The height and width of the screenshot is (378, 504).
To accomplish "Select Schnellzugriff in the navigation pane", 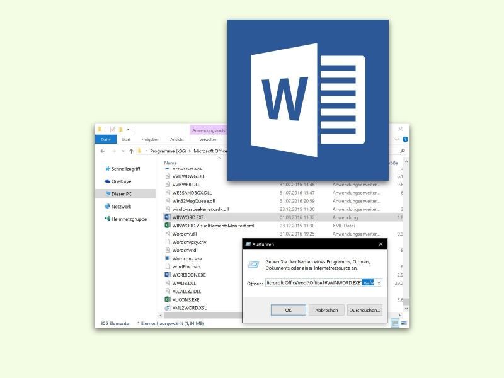I will (x=125, y=169).
